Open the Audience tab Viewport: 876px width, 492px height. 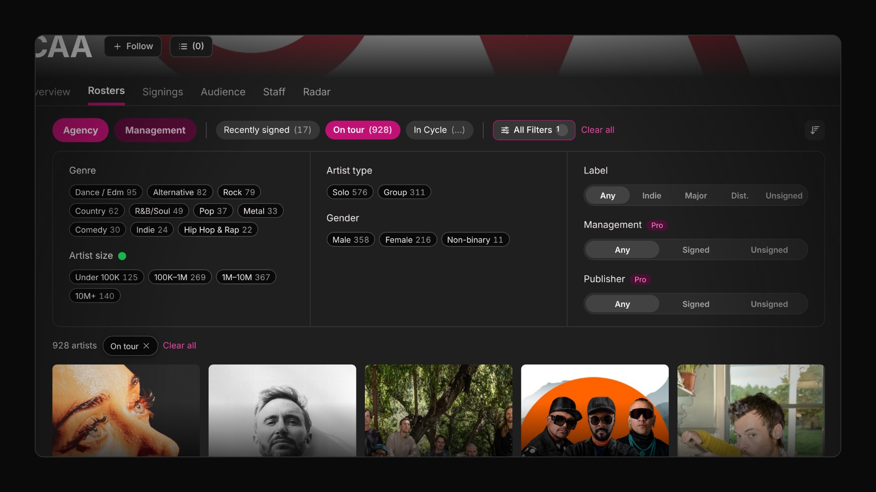pos(223,92)
